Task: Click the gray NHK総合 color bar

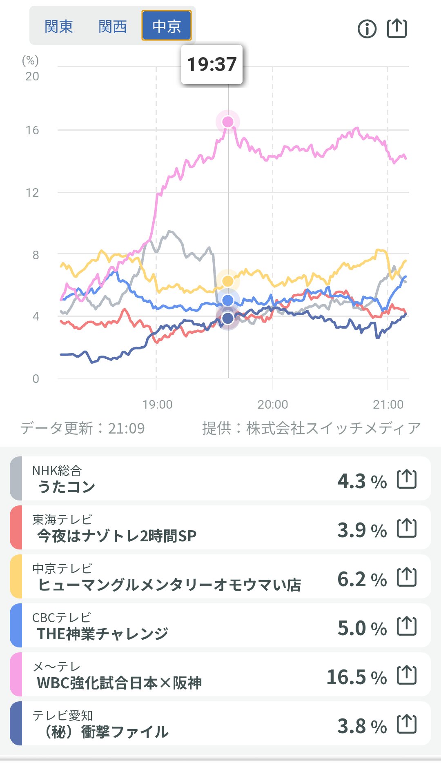Action: [16, 479]
